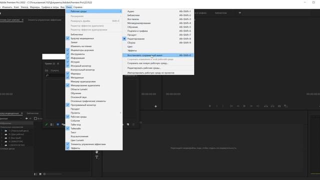
Task: Go to Out point in Program monitor
Action: click(x=258, y=106)
